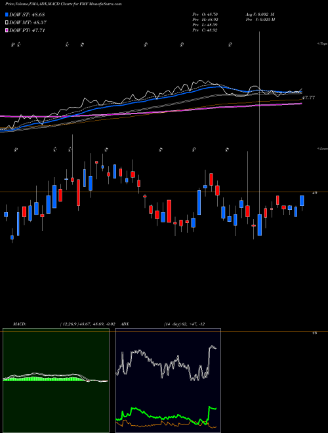328x433 pixels.
Task: Open the MACD histogram panel
Action: tap(56, 381)
